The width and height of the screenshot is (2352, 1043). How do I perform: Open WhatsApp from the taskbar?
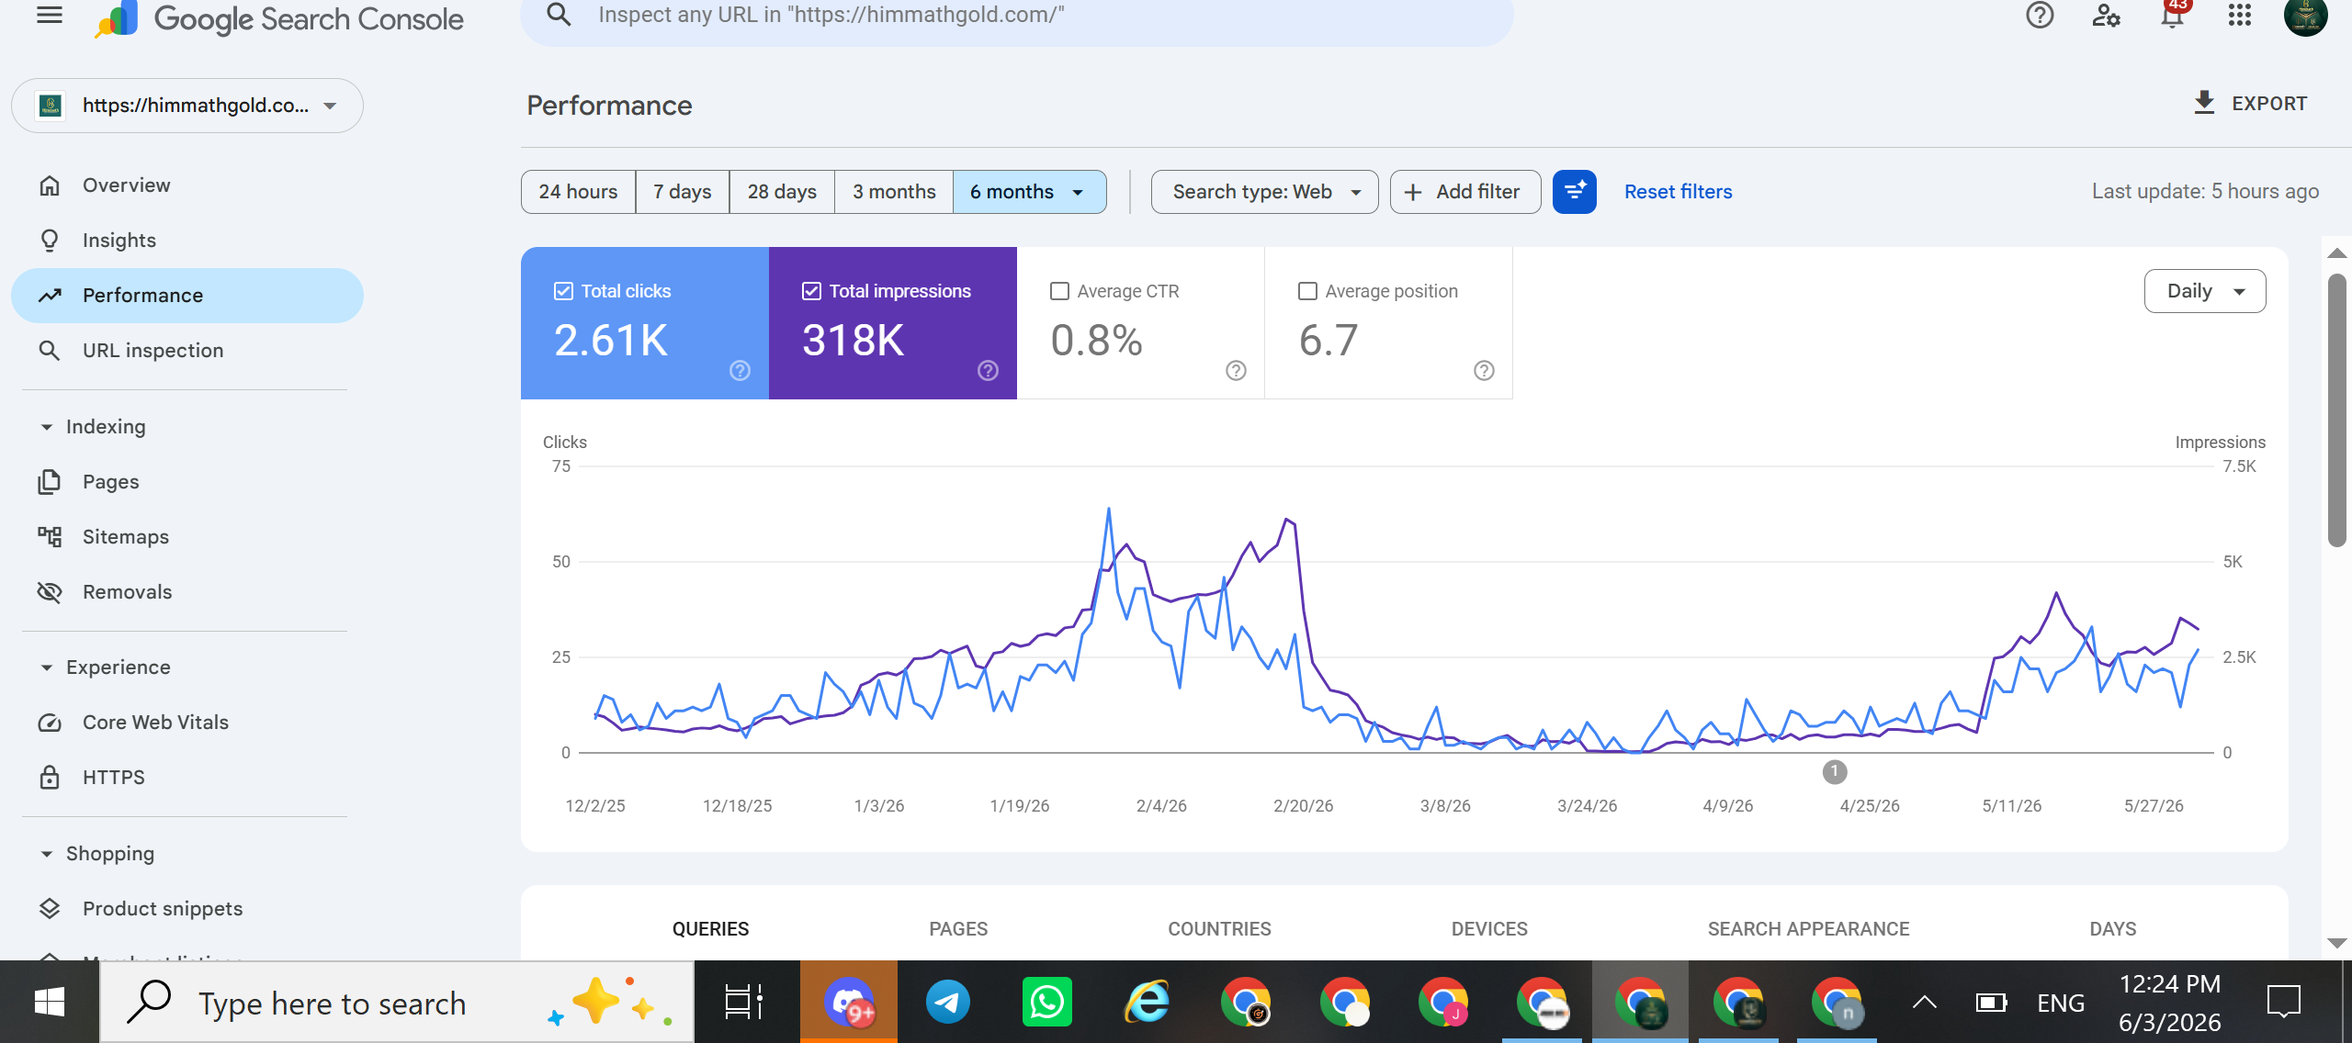(x=1046, y=1002)
